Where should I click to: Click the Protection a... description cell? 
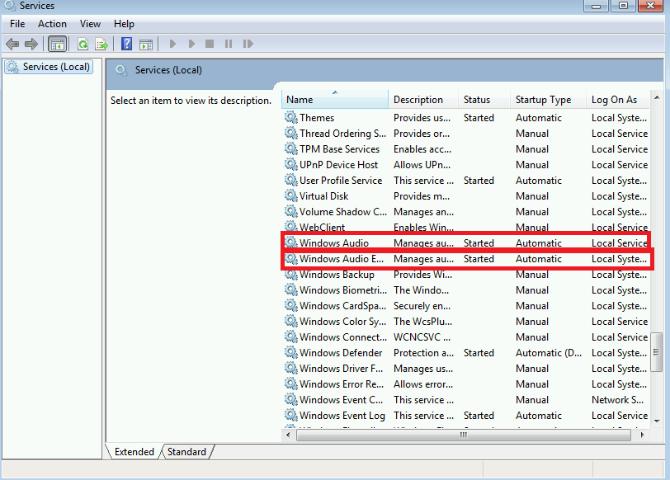(x=423, y=353)
